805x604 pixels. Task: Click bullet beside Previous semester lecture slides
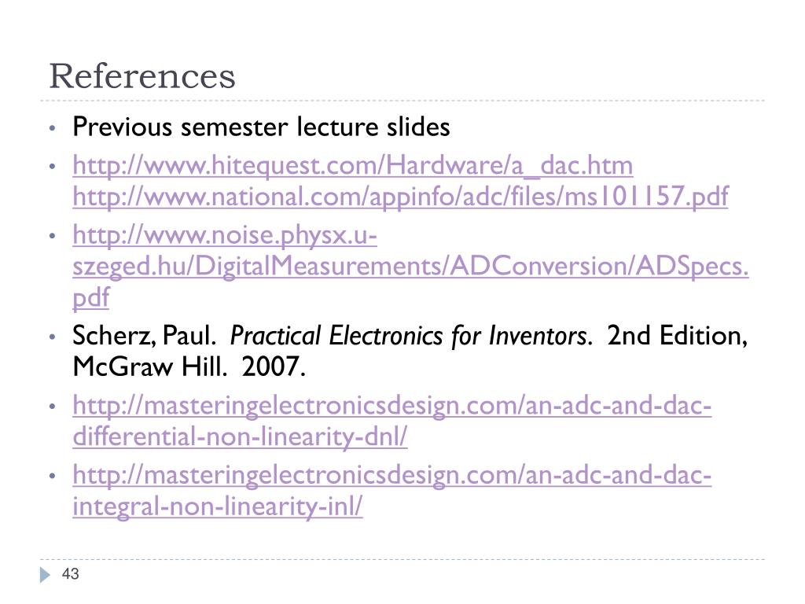pos(52,128)
